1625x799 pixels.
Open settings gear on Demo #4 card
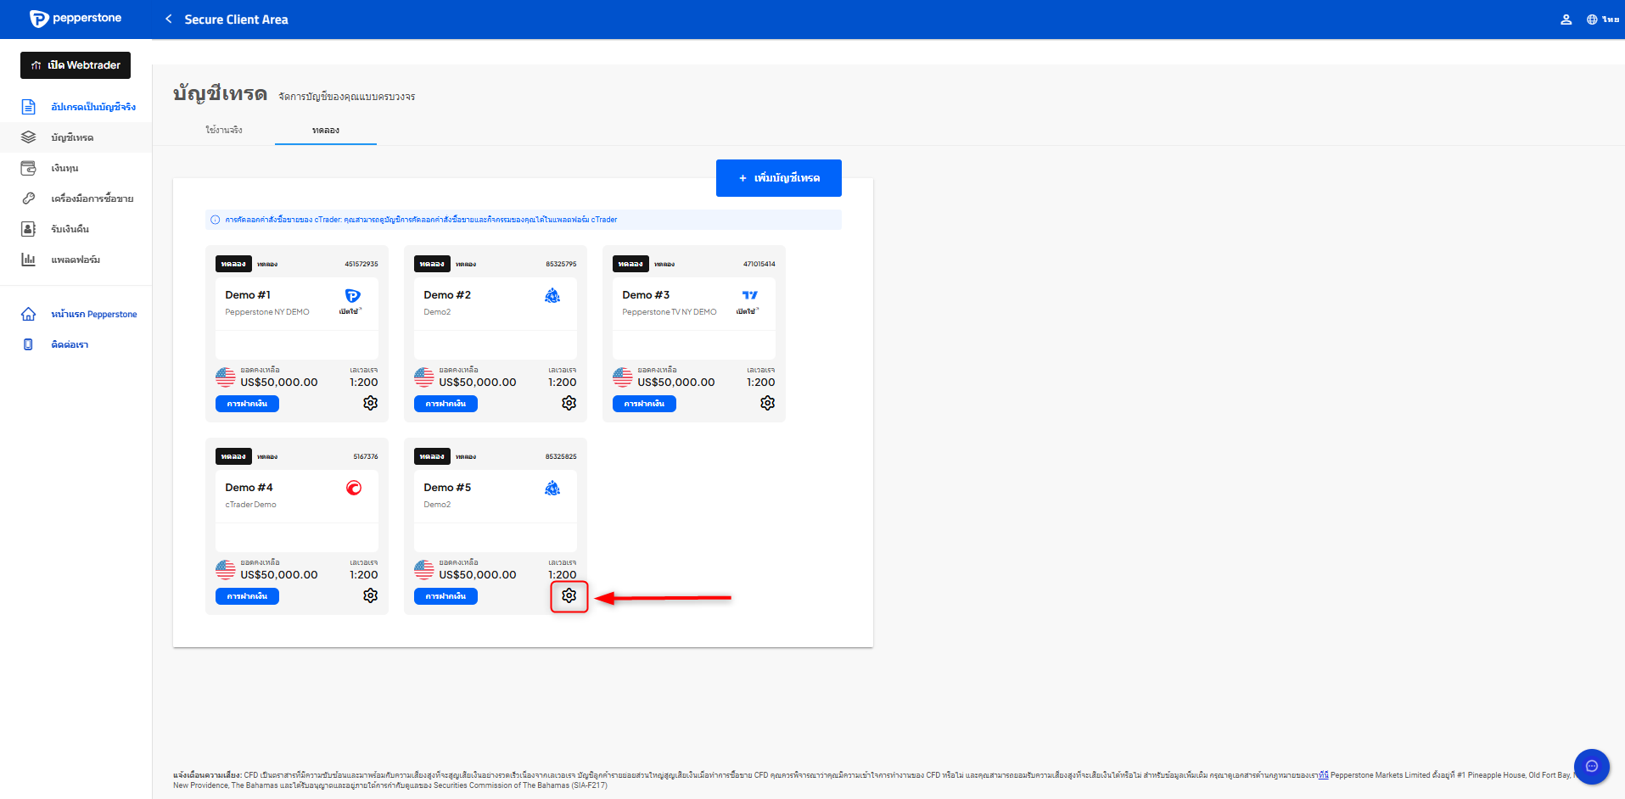(370, 596)
